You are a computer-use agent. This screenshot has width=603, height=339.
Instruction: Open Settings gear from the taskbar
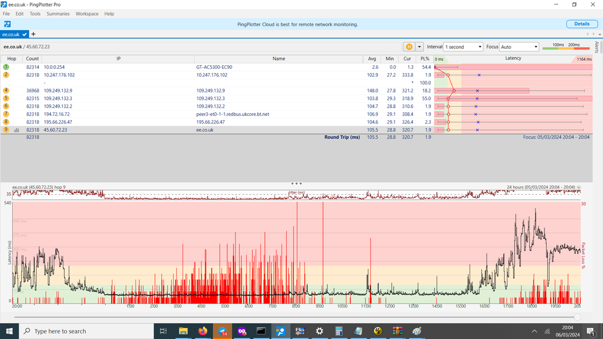coord(319,331)
